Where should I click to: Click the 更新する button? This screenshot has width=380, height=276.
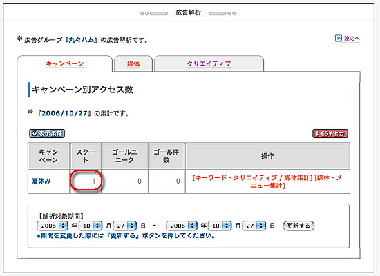pos(298,226)
